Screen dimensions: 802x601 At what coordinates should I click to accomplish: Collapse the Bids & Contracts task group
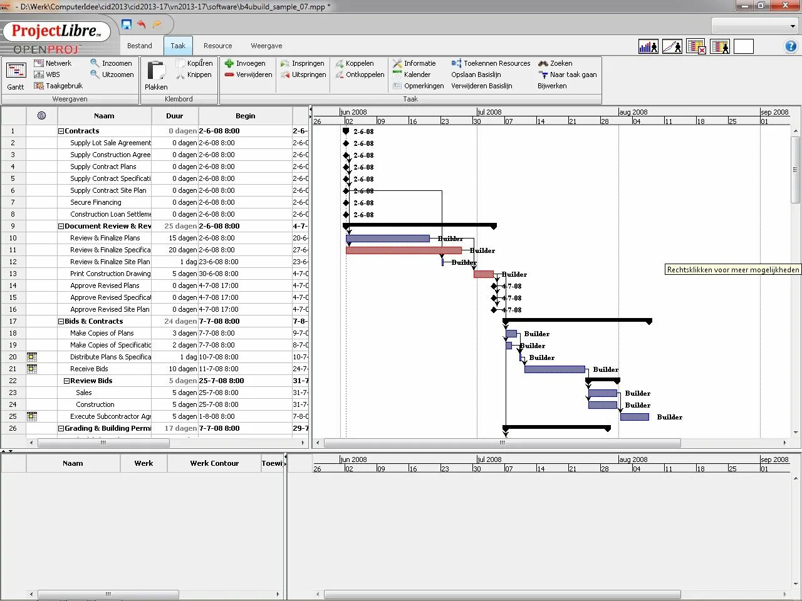61,321
